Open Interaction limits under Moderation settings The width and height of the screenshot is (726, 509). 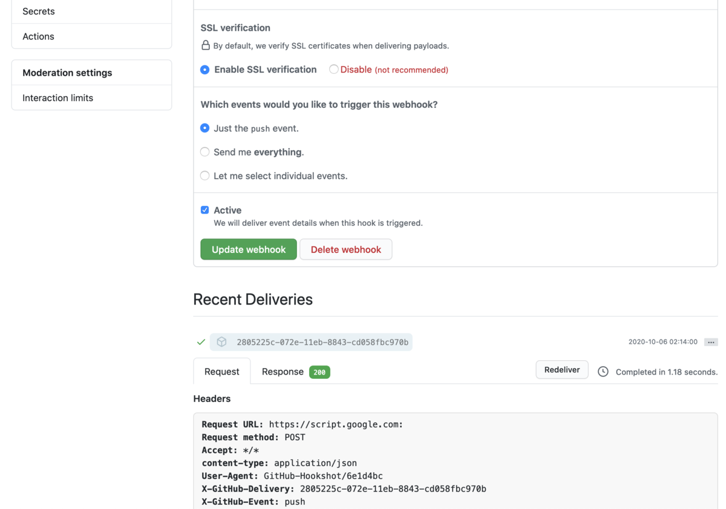pyautogui.click(x=57, y=97)
